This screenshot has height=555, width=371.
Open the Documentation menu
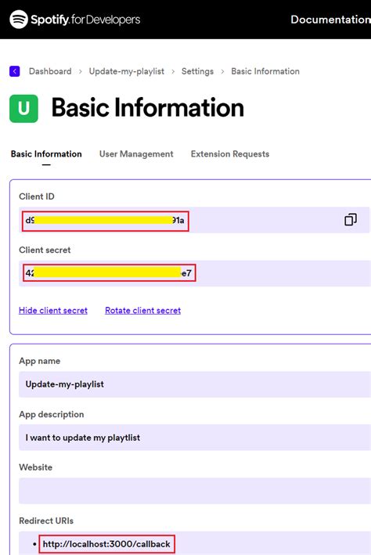pyautogui.click(x=330, y=20)
